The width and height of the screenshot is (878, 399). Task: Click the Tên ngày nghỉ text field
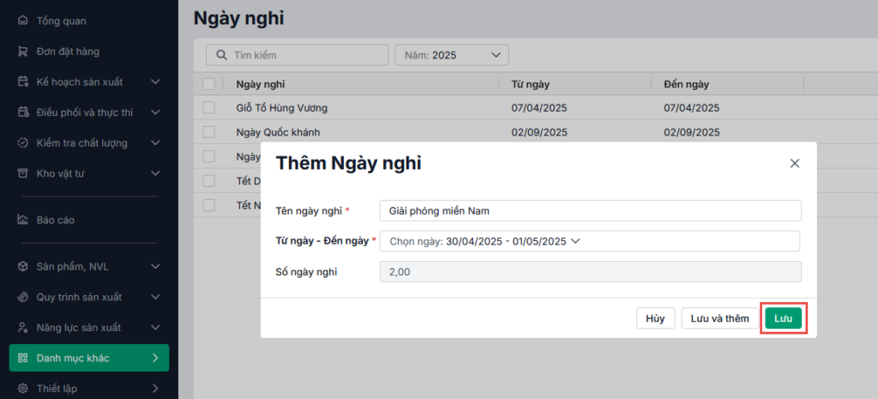(589, 210)
